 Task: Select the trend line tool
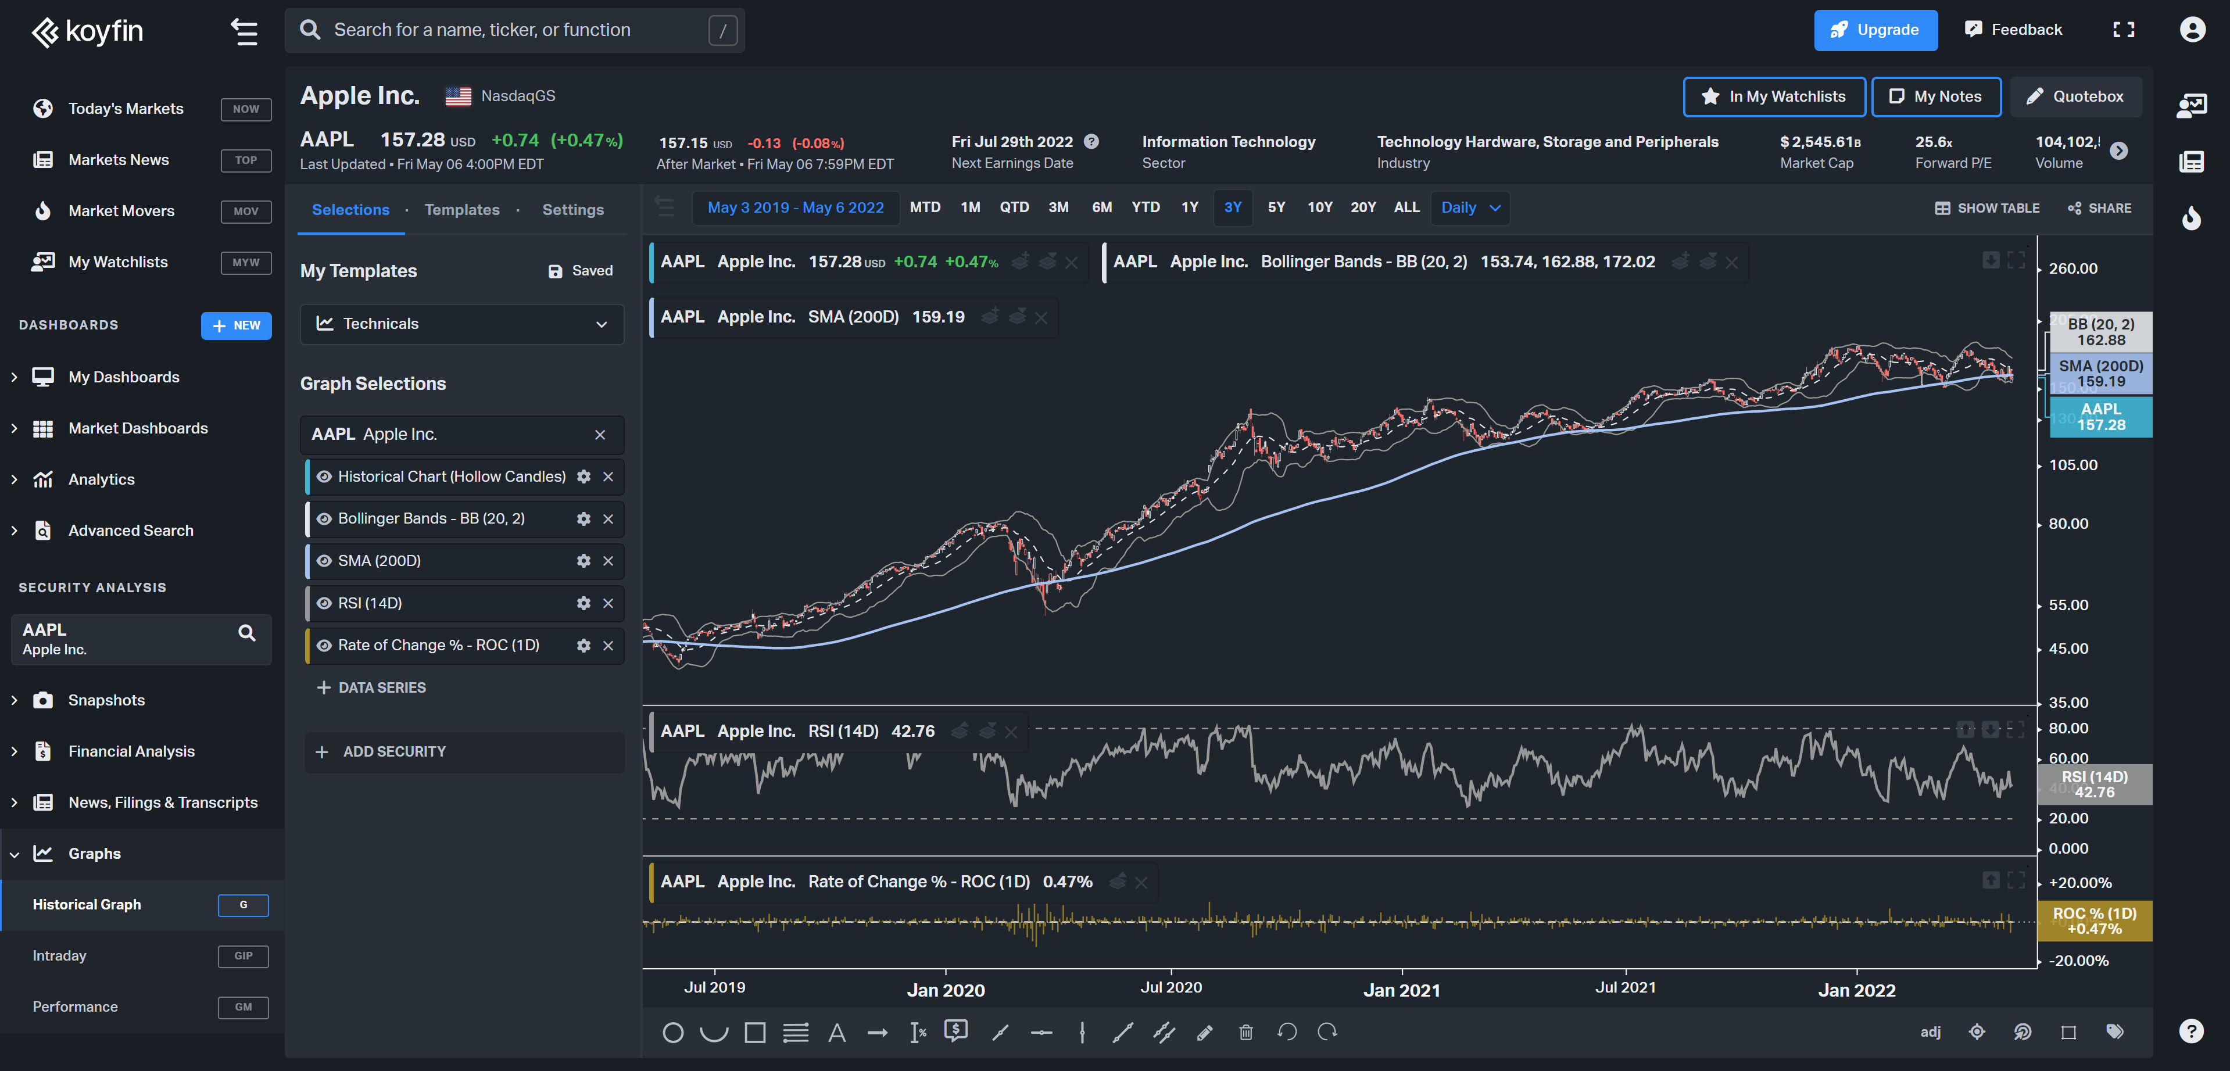pos(1001,1032)
